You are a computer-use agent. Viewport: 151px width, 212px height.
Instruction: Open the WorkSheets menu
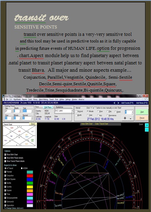click(17, 99)
